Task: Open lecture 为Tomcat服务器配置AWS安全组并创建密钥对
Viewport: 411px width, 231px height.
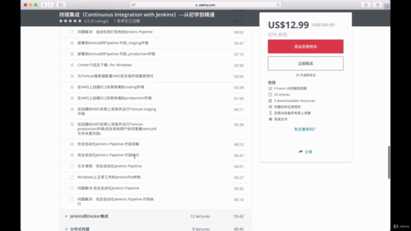Action: (x=115, y=76)
